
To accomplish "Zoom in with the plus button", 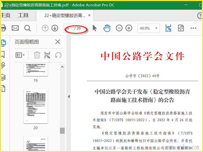I will [129, 28].
